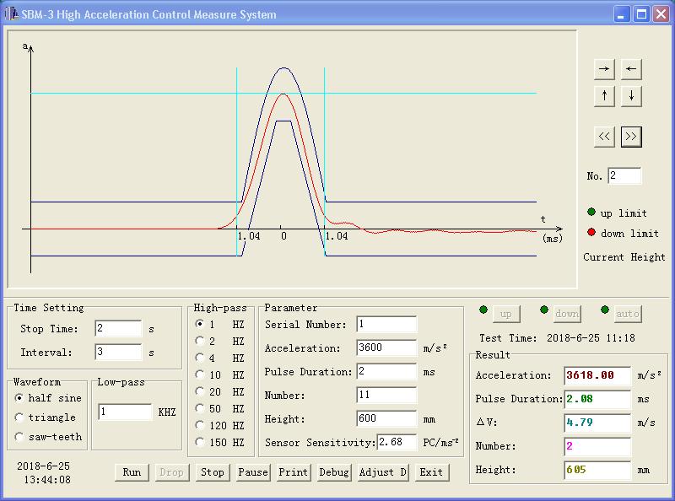Click the down height button
This screenshot has width=675, height=501.
(567, 314)
